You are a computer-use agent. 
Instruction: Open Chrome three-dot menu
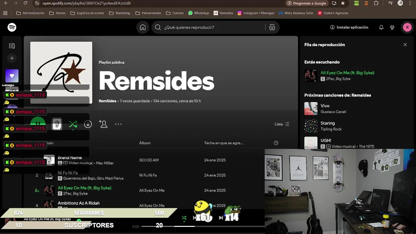[x=410, y=3]
